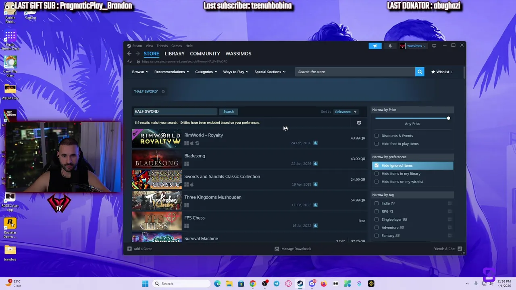The height and width of the screenshot is (290, 516).
Task: Open Wishlist 3 link
Action: point(442,72)
